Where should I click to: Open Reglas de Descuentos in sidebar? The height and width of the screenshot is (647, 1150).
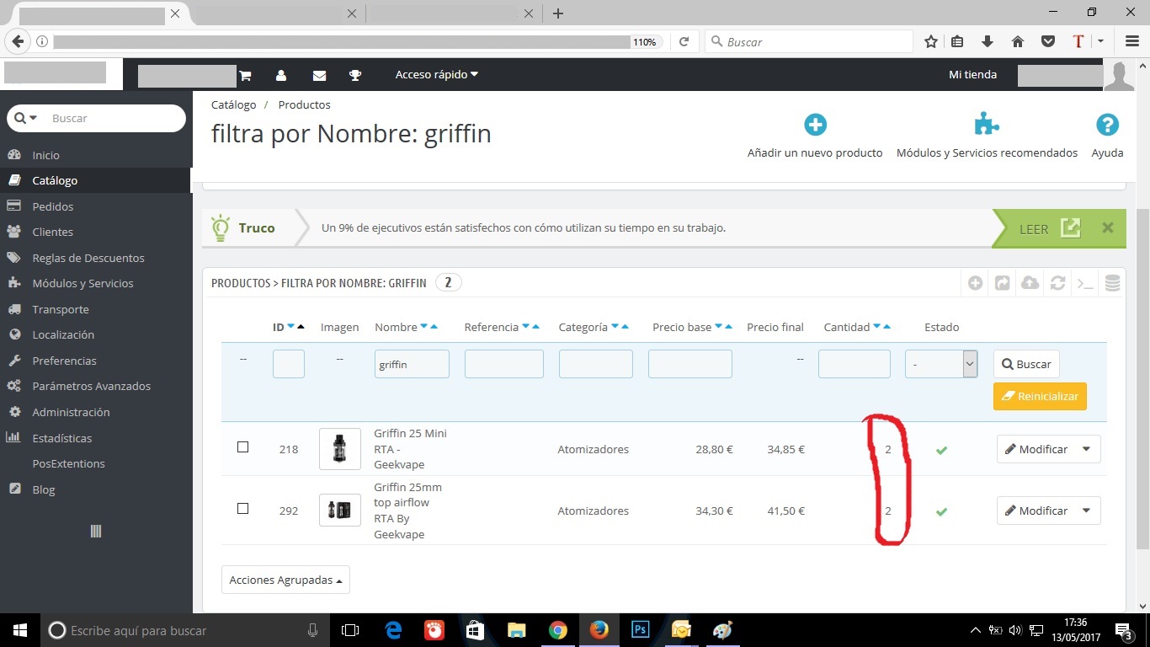pyautogui.click(x=88, y=258)
